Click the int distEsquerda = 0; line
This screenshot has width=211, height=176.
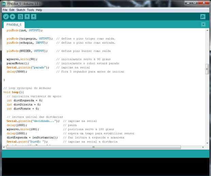25,100
